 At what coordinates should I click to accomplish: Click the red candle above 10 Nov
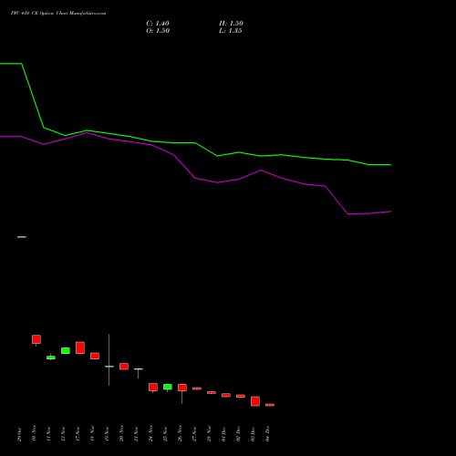[36, 339]
